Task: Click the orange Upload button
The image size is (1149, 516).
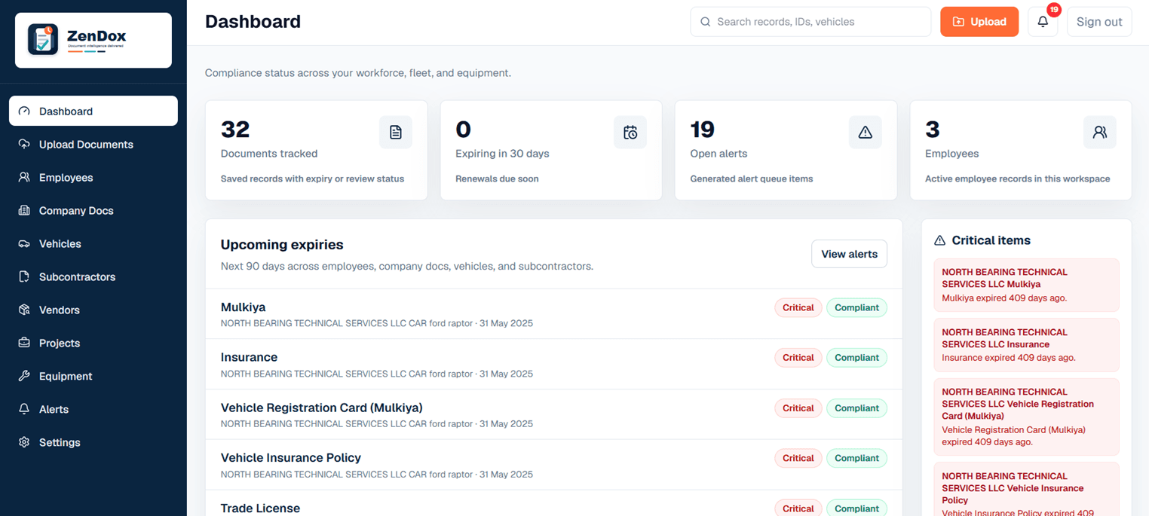Action: tap(979, 22)
